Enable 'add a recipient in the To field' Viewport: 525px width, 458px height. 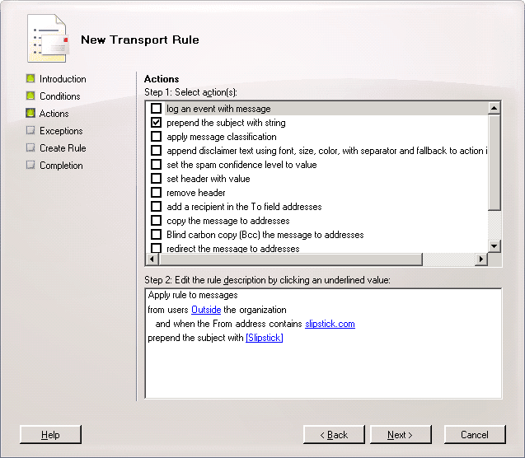tap(156, 207)
